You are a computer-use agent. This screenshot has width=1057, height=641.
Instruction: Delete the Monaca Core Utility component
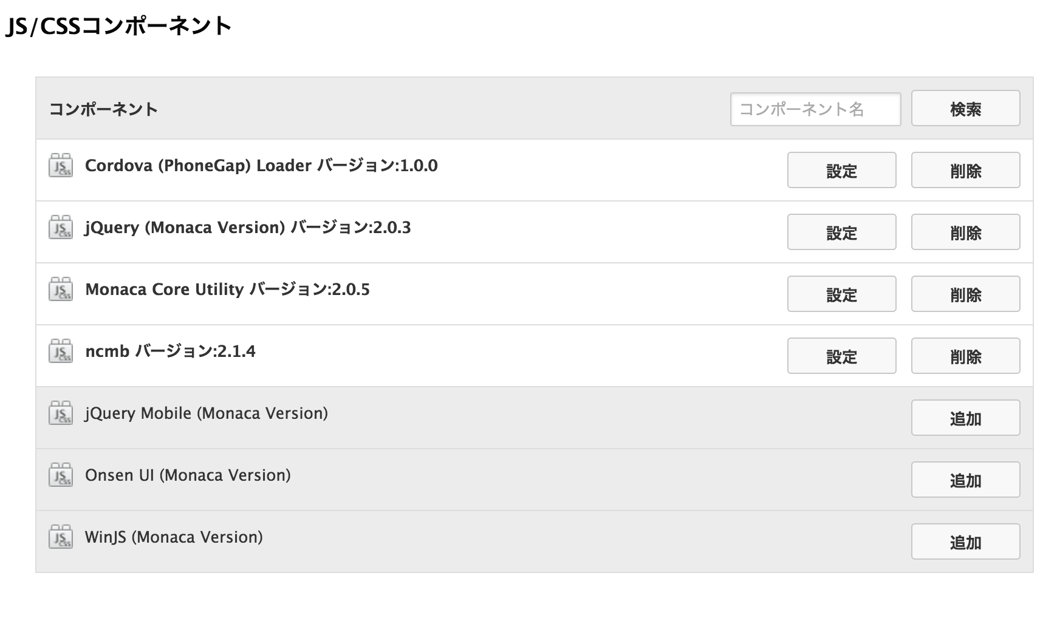tap(965, 294)
